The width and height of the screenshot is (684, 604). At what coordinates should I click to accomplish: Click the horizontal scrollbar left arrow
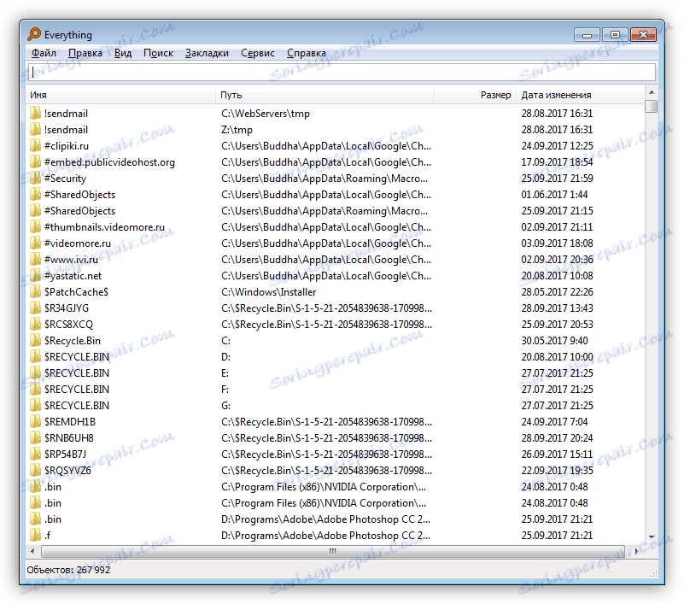(32, 551)
